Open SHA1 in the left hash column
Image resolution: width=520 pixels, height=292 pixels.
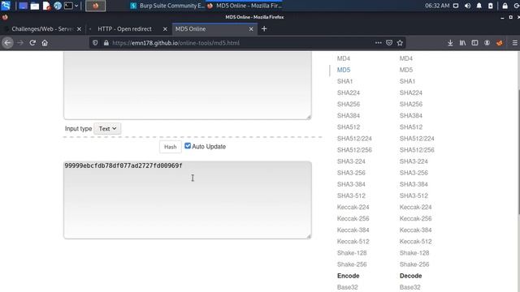(344, 81)
